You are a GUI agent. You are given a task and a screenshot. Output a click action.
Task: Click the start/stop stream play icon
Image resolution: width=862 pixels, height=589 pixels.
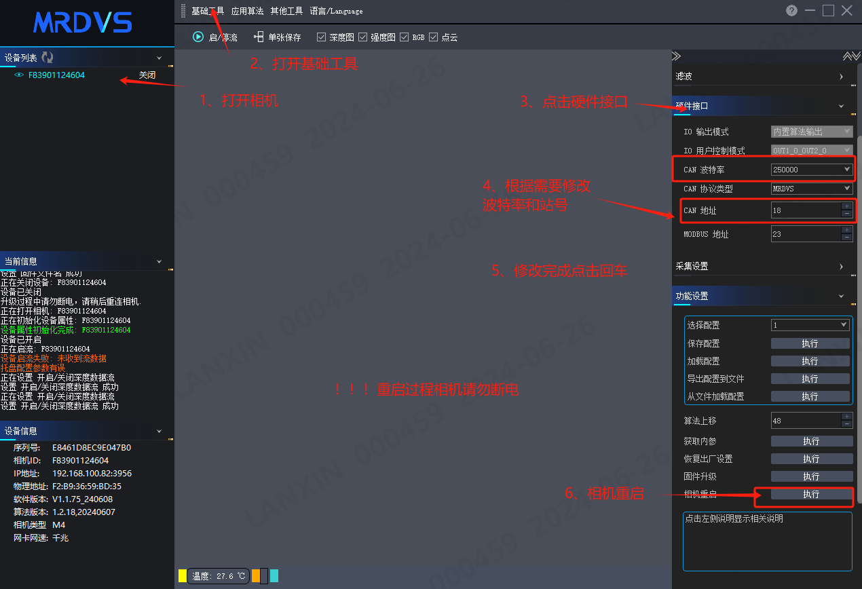click(198, 37)
